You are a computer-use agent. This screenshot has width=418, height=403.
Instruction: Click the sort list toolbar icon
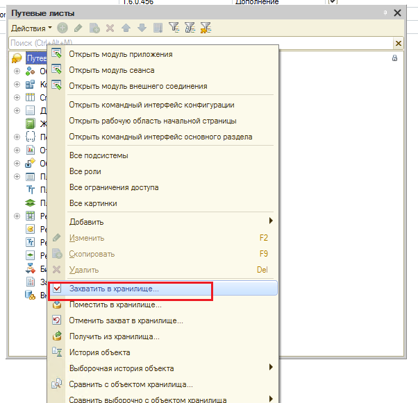(158, 28)
